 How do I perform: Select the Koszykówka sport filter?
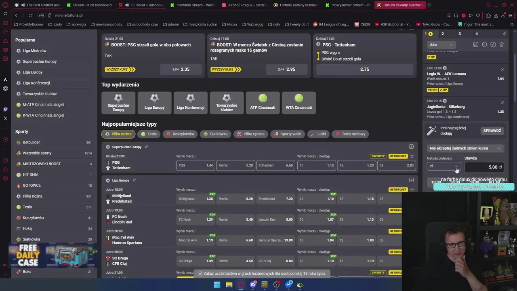[180, 134]
